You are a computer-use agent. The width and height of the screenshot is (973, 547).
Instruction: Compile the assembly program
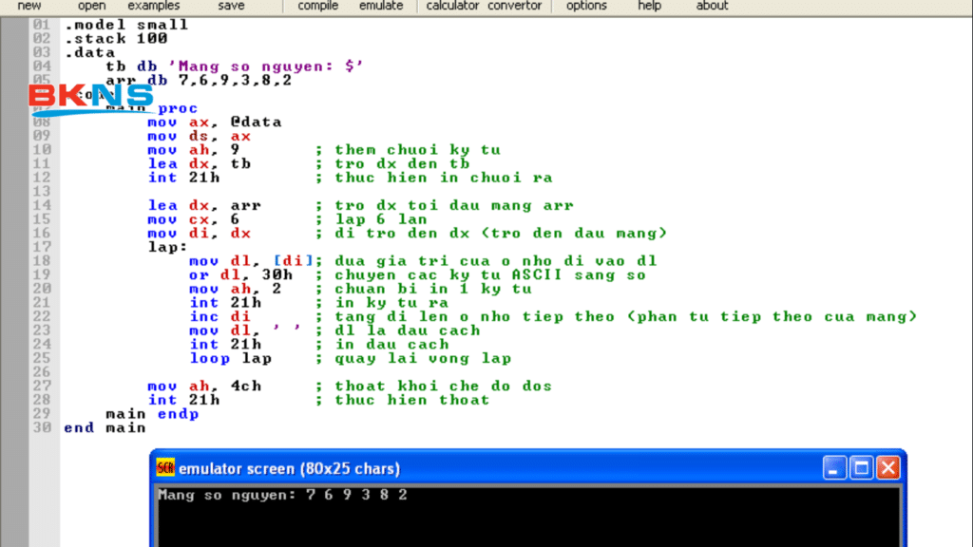[317, 6]
